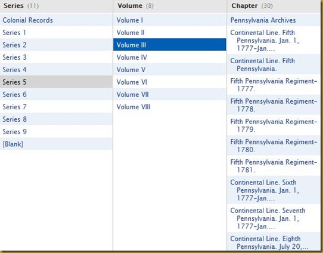
Task: Open Fifth Pennsylvania Regiment-1781 chapter
Action: tap(274, 165)
